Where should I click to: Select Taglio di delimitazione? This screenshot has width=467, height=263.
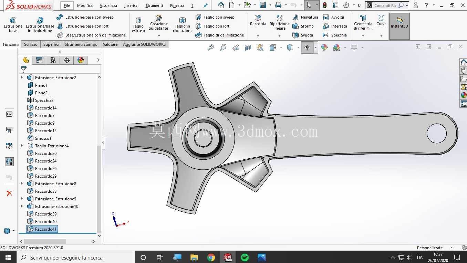[x=219, y=35]
